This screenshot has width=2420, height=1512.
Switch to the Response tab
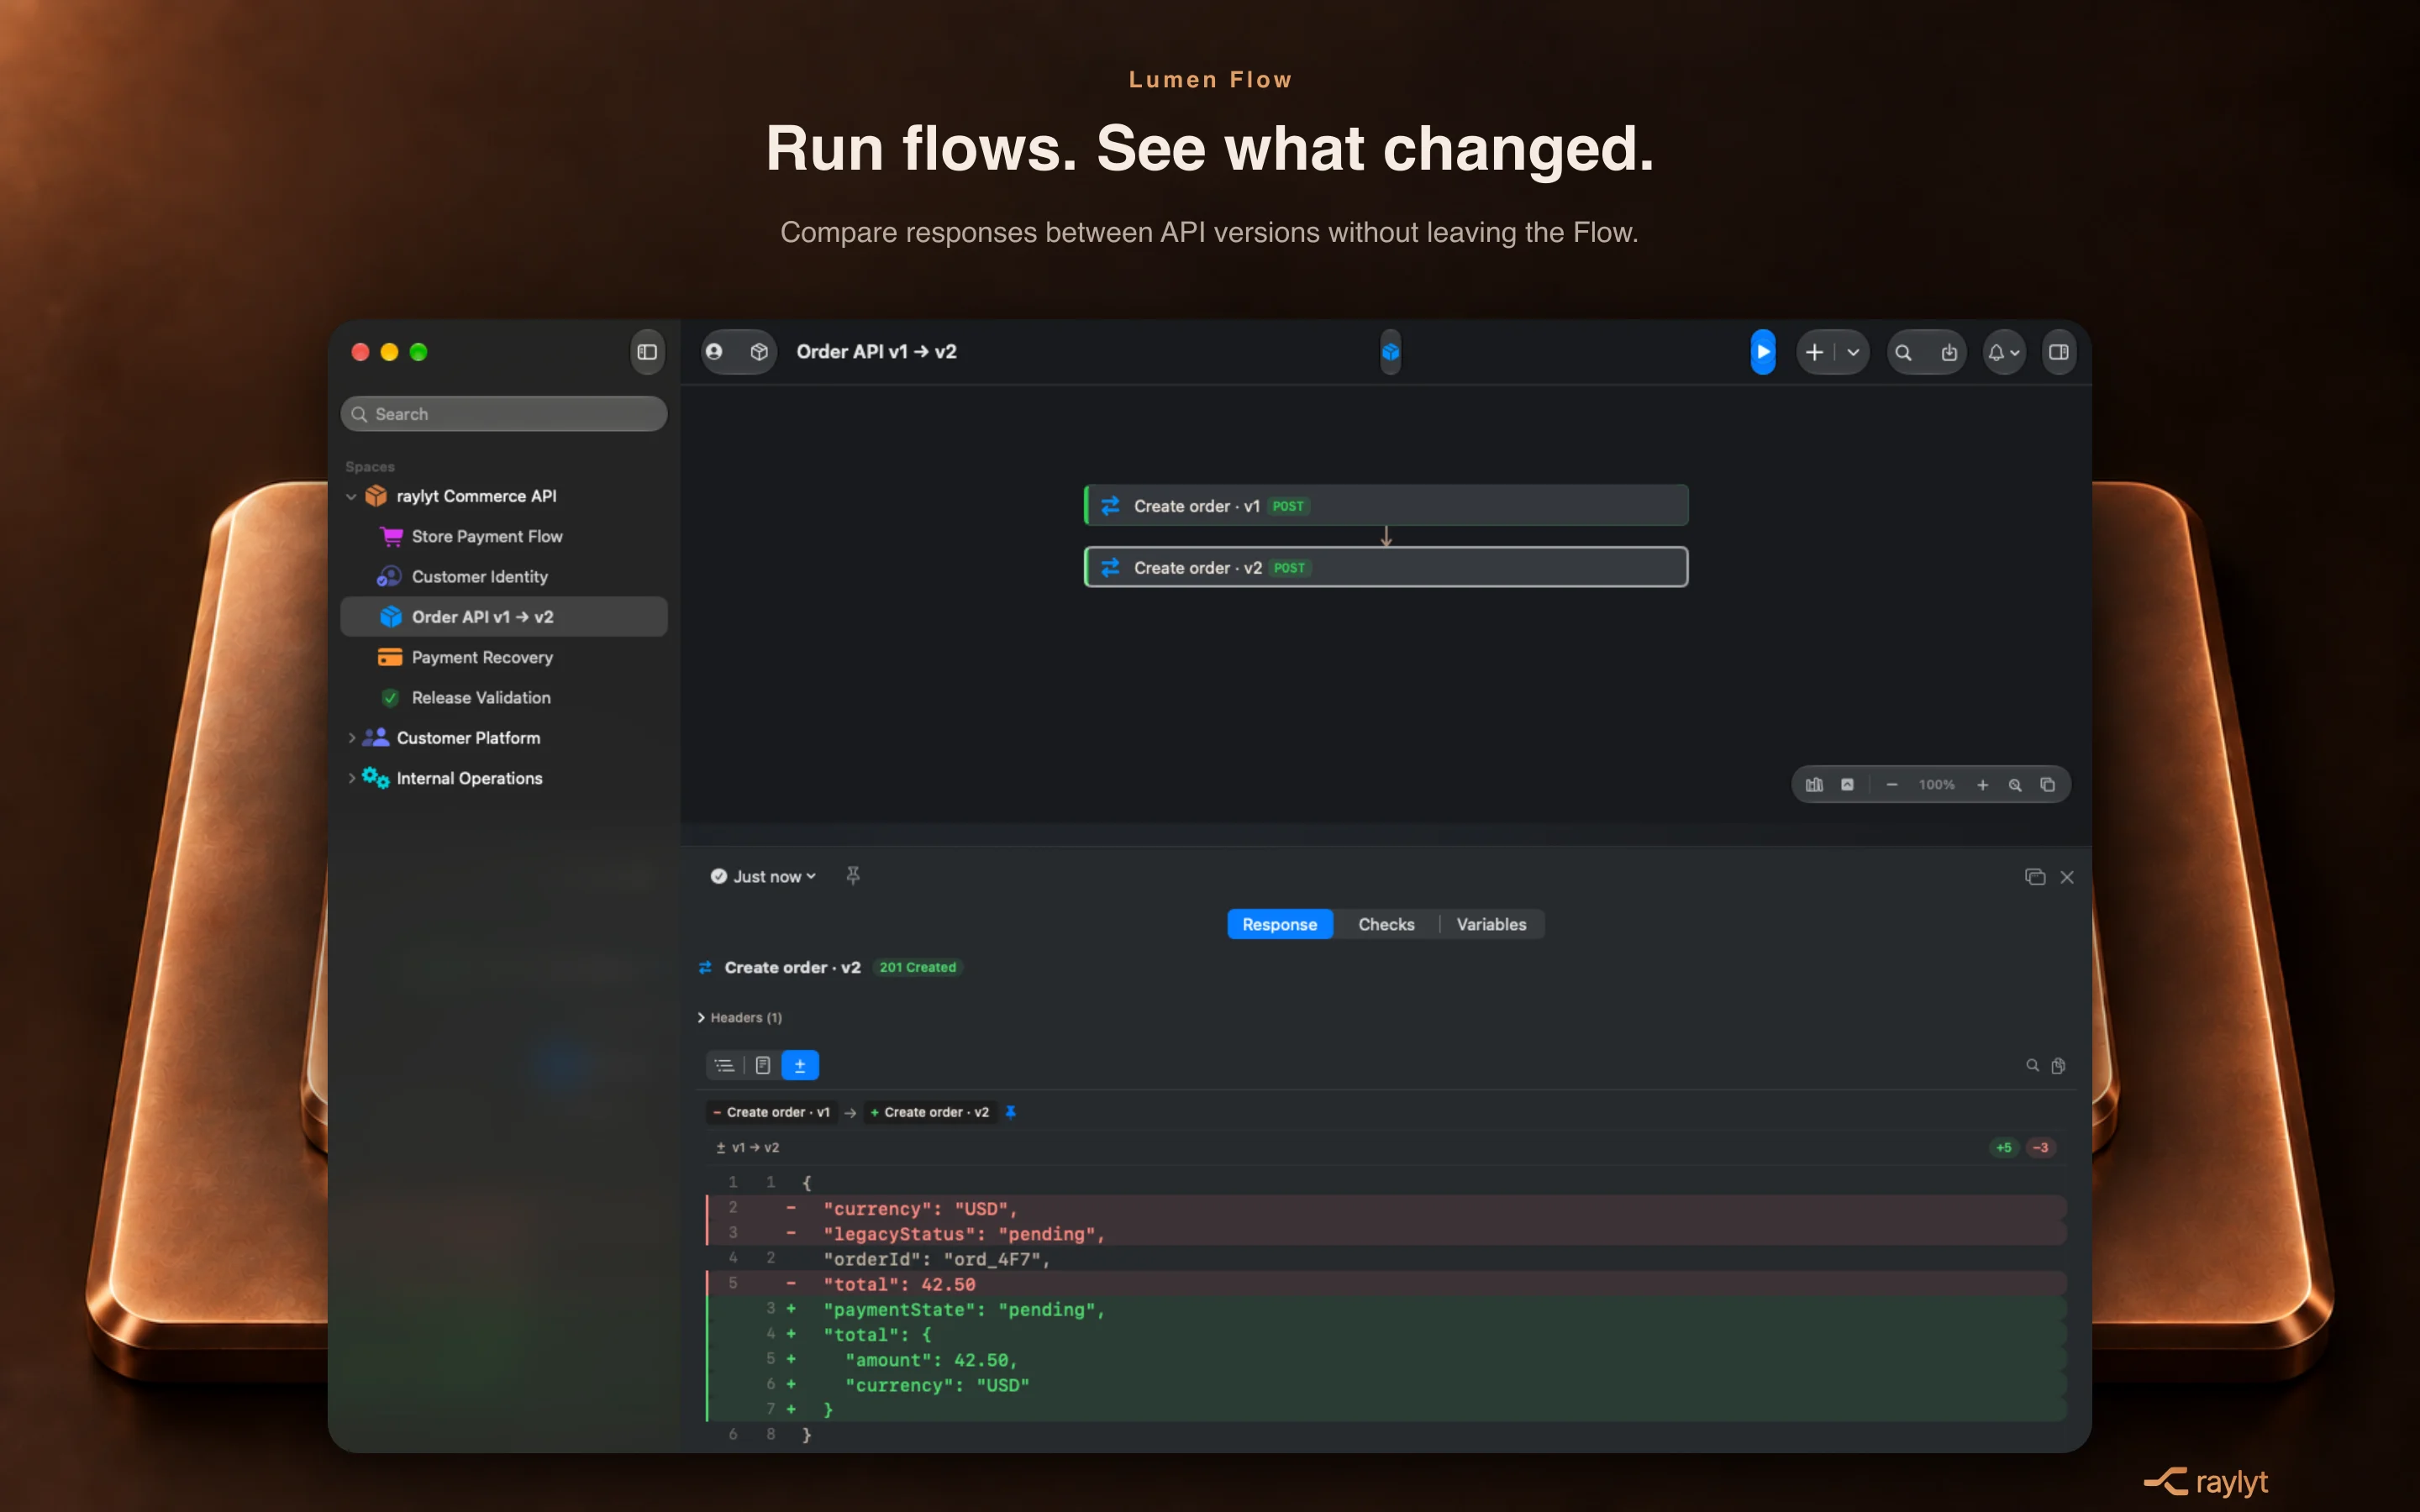coord(1279,925)
